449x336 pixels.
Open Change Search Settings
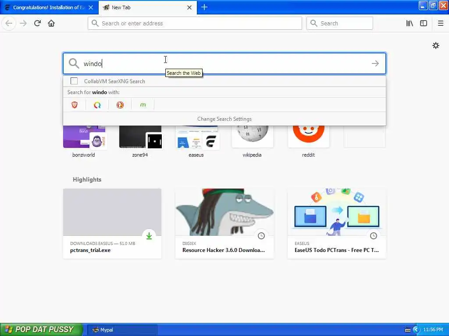click(x=224, y=119)
